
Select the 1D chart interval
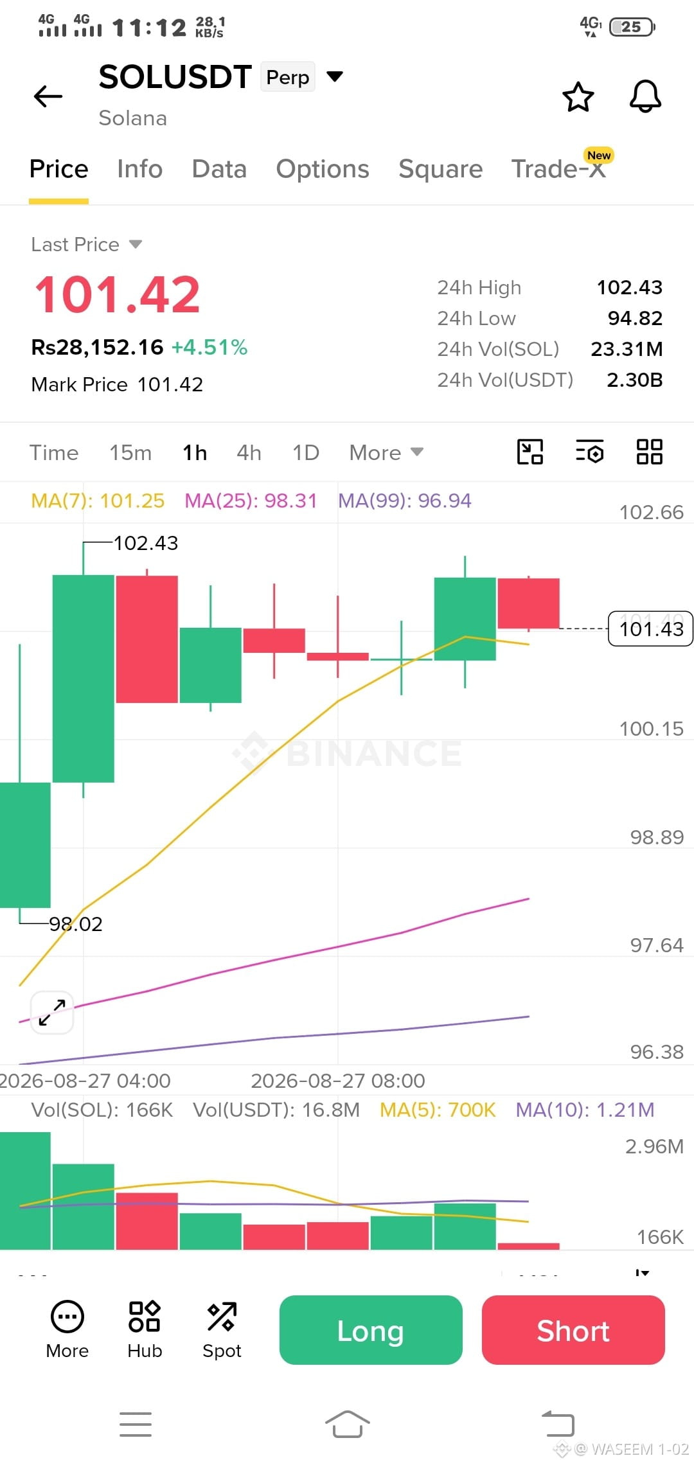coord(306,452)
